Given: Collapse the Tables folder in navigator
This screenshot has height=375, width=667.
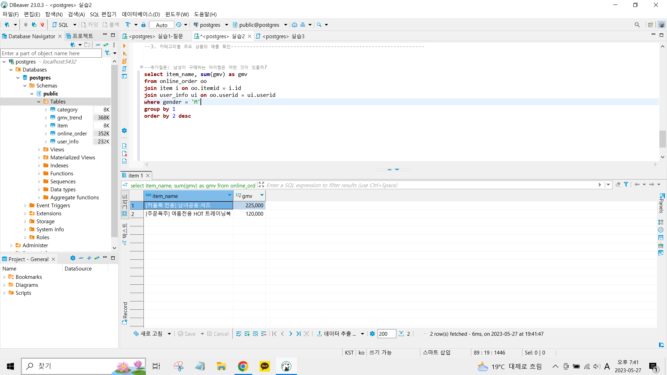Looking at the screenshot, I should pos(39,102).
